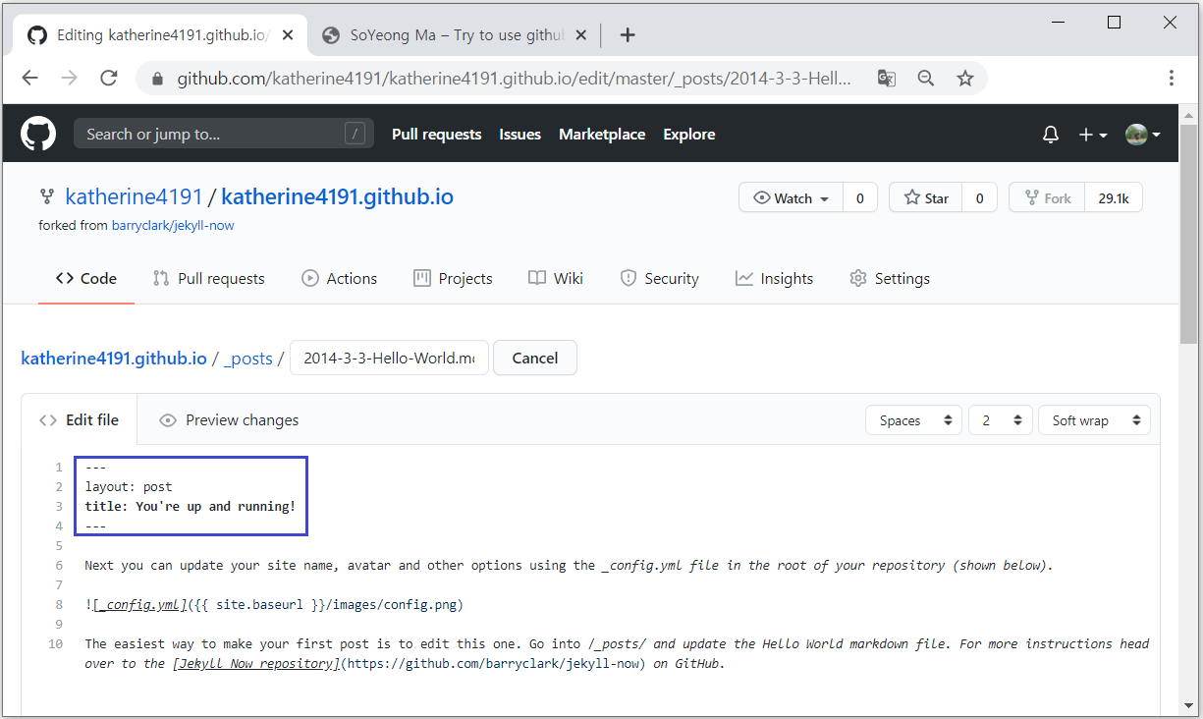Cancel editing the file
Viewport: 1203px width, 719px height.
(x=534, y=358)
